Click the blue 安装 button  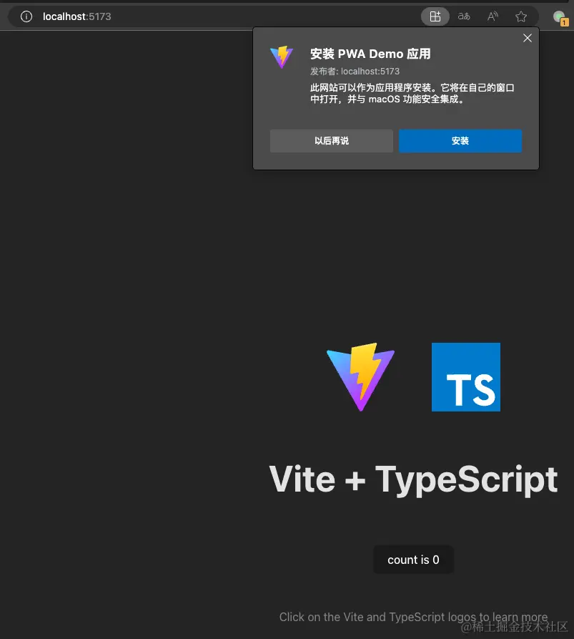pos(460,141)
